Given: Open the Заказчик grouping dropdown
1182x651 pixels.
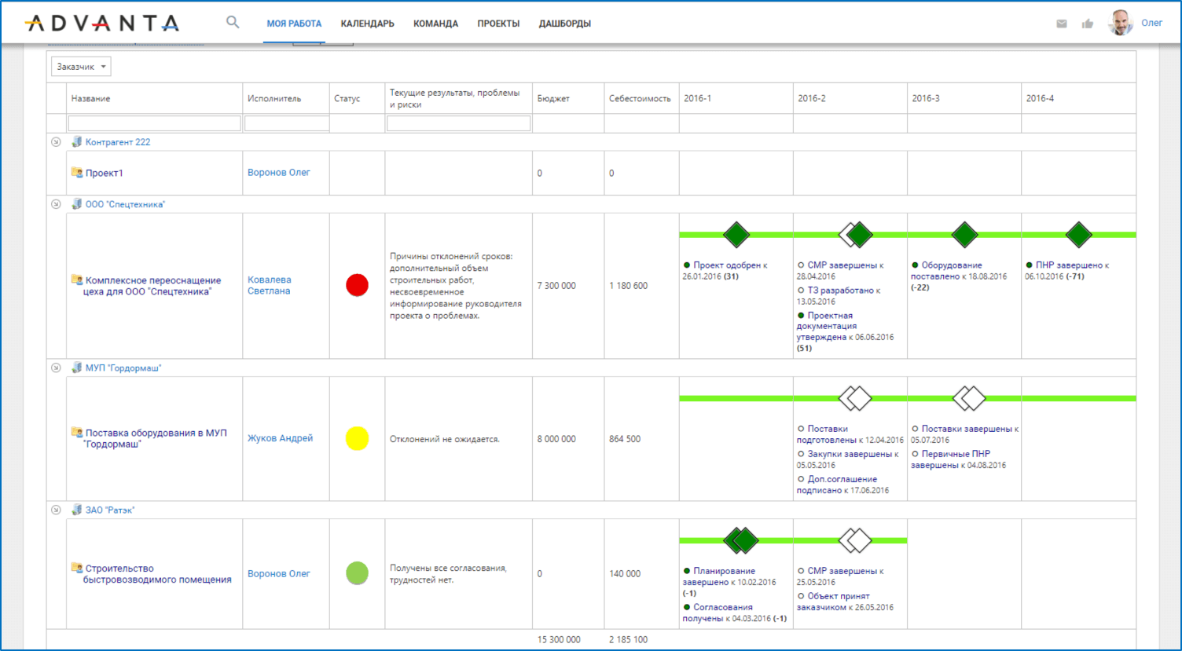Looking at the screenshot, I should (81, 67).
